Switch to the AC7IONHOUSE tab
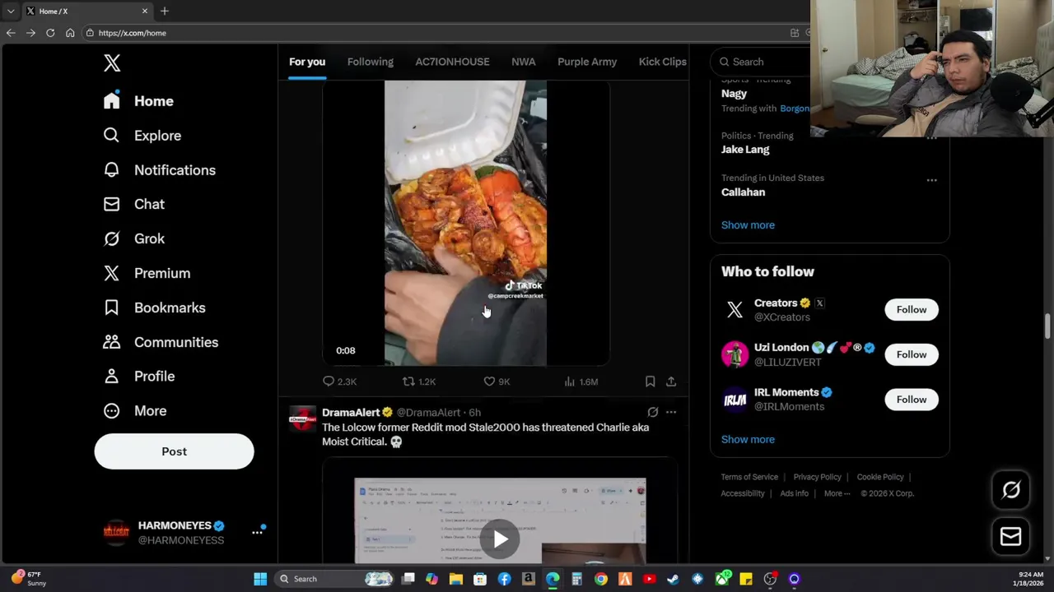 pos(452,62)
